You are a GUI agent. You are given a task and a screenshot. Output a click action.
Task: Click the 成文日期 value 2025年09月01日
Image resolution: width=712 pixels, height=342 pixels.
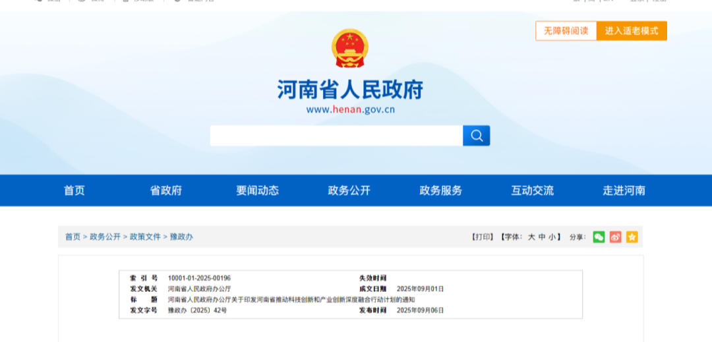(420, 289)
